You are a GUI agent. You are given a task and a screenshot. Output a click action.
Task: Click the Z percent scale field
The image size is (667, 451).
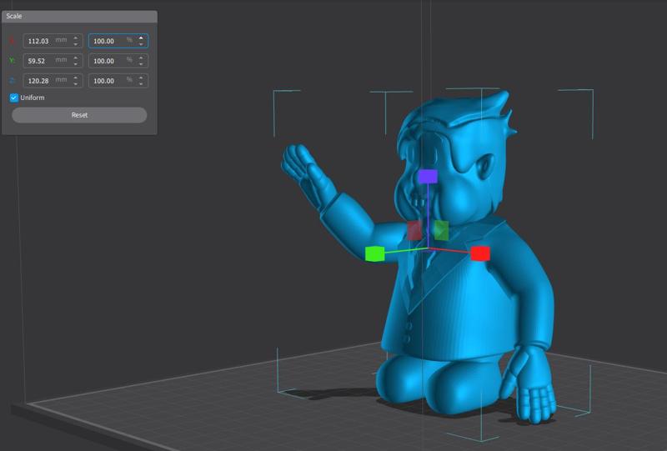pos(118,80)
